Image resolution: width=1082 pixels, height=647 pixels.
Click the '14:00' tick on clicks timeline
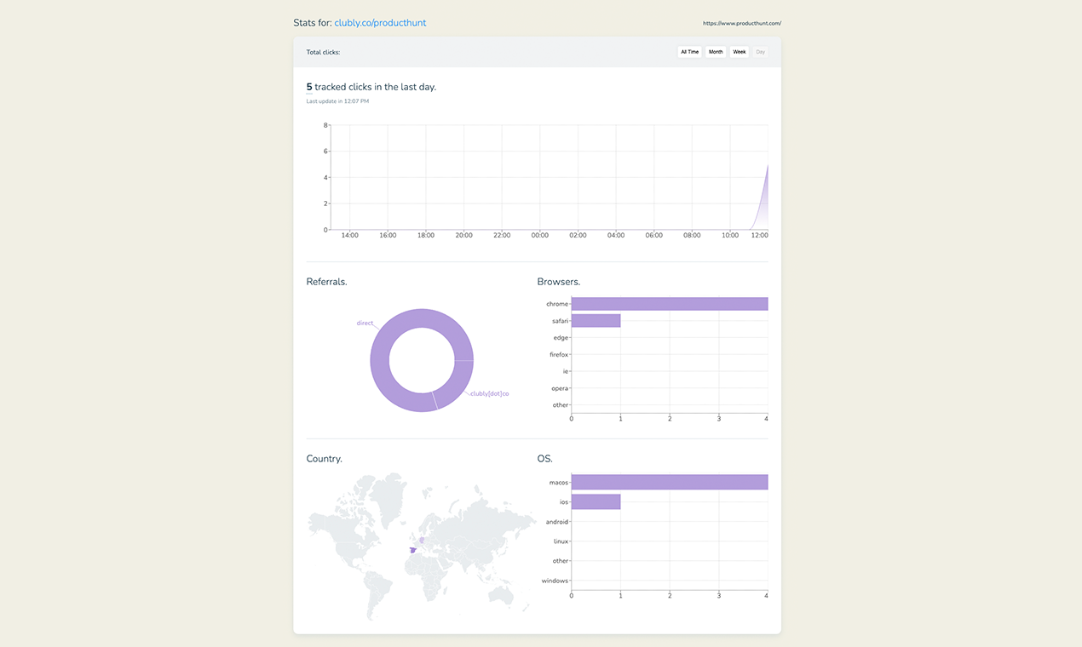[349, 235]
